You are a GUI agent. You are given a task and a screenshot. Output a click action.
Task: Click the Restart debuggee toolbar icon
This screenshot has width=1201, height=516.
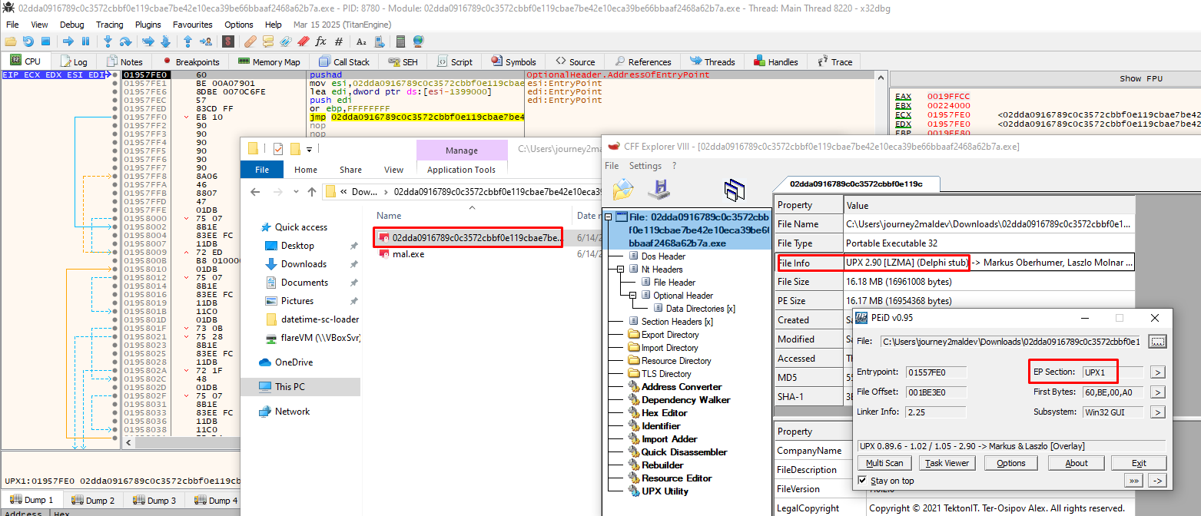coord(28,41)
